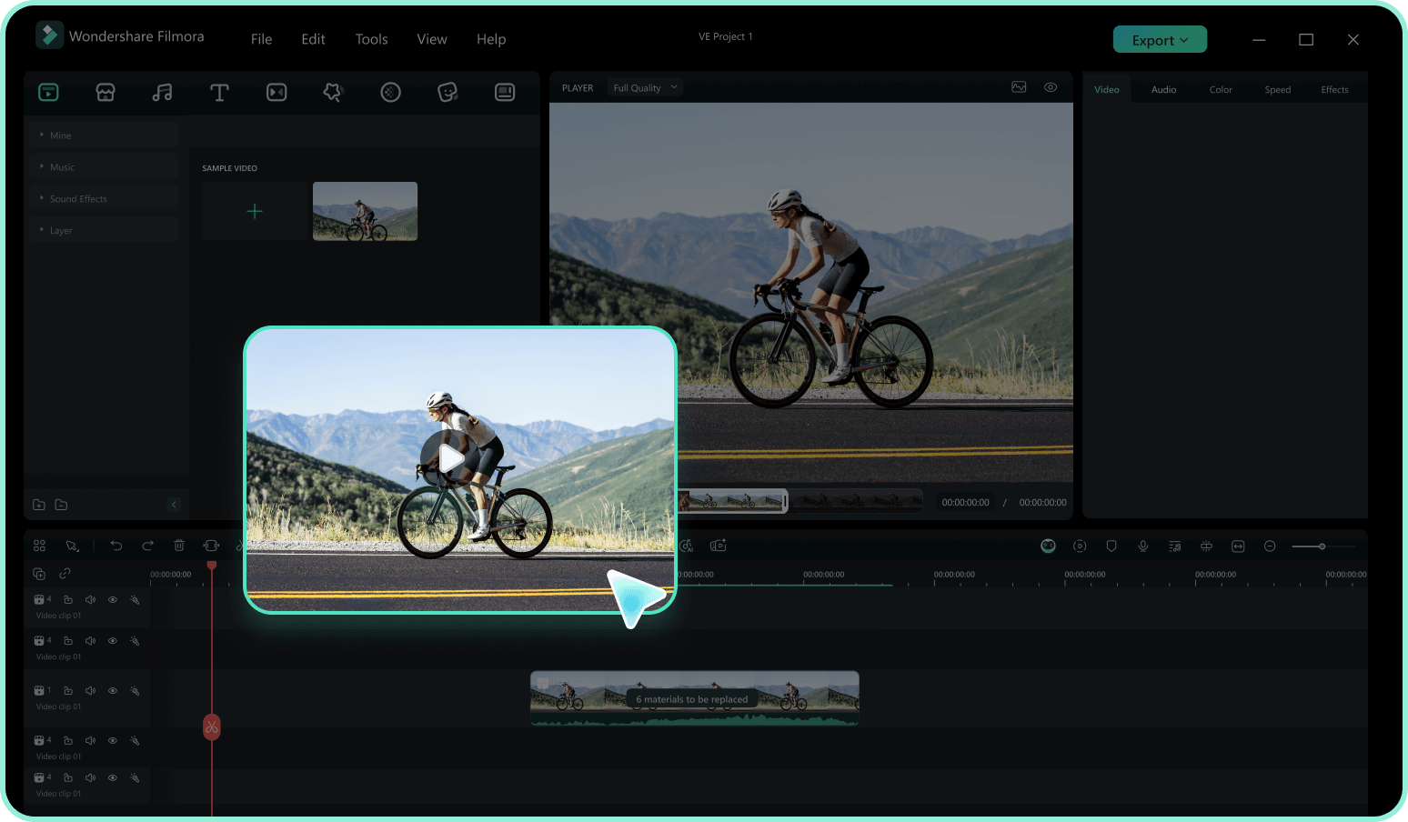The image size is (1408, 822).
Task: Open the Transitions icon
Action: click(277, 92)
